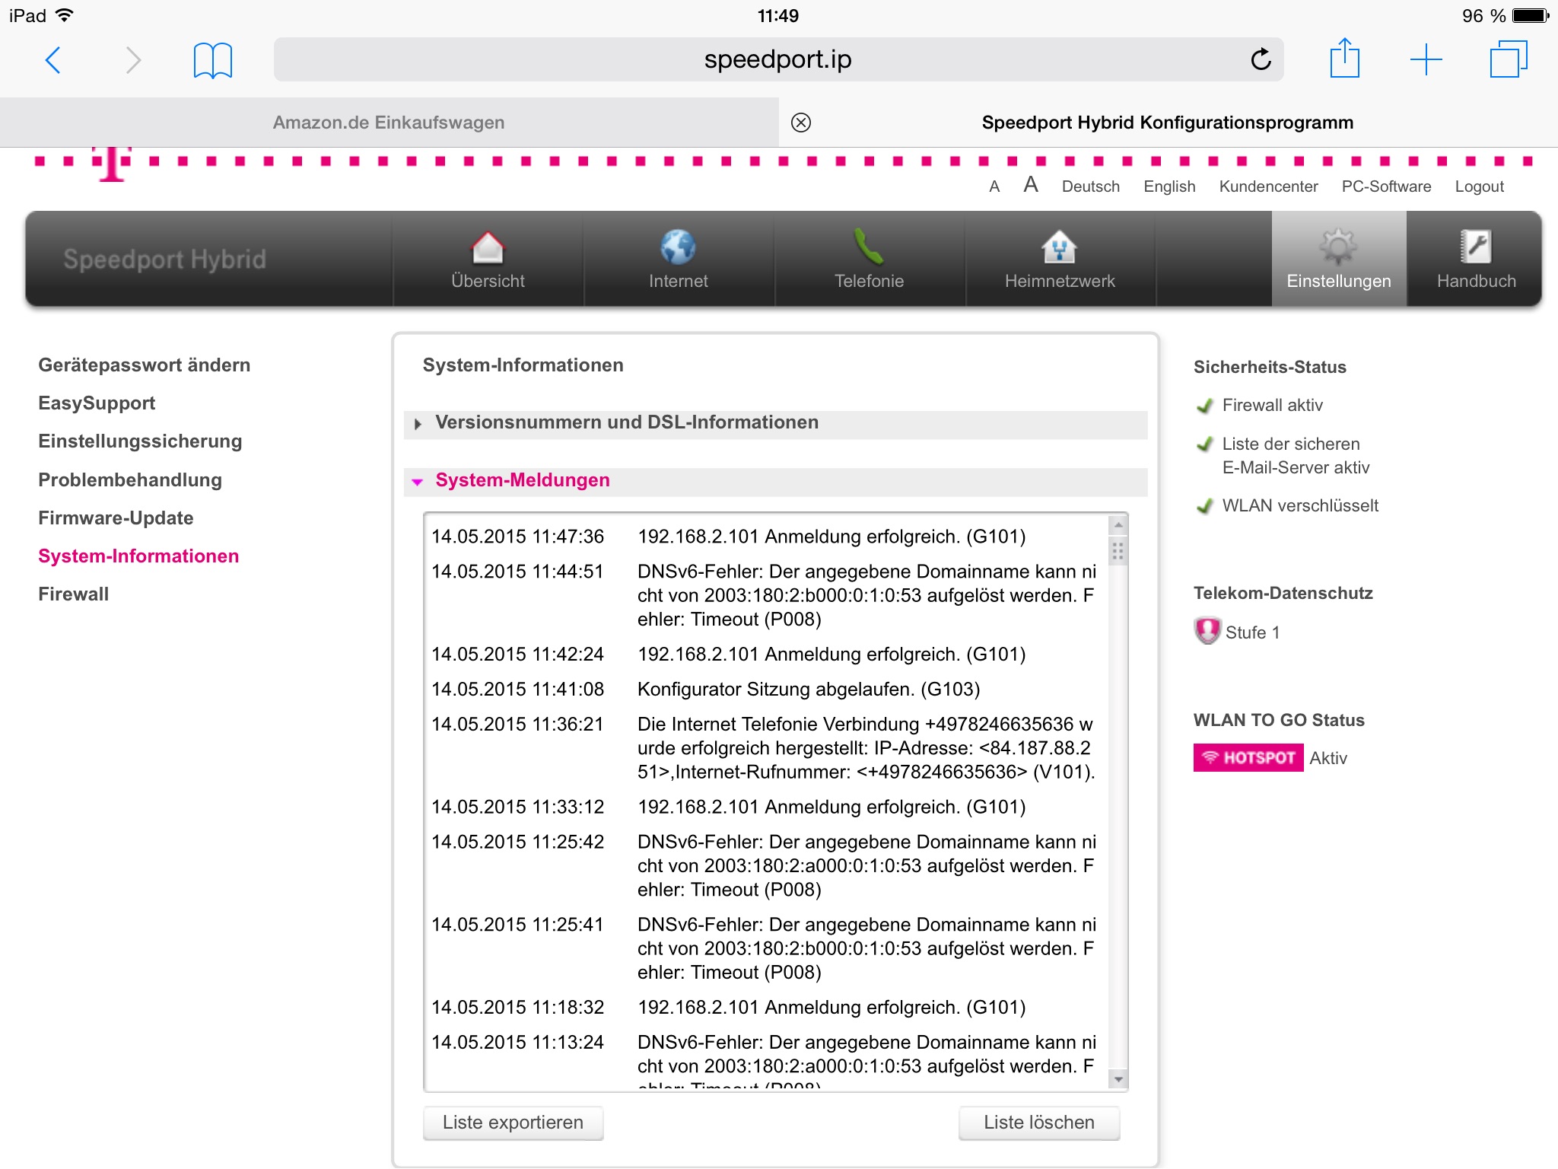Select the smaller font size A
Screen dimensions: 1558x1169
tap(994, 187)
